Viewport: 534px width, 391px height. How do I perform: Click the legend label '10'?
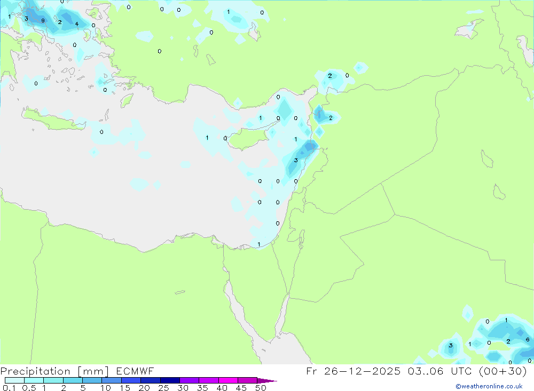105,388
